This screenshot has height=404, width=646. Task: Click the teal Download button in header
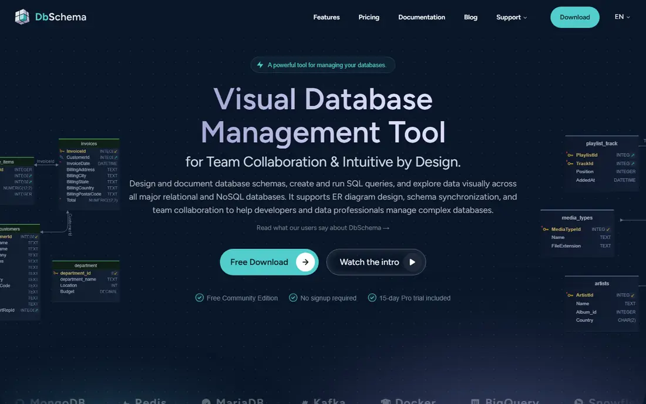[x=575, y=17]
